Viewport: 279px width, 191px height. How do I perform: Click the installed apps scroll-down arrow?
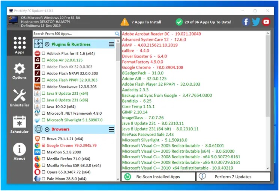tap(268, 168)
